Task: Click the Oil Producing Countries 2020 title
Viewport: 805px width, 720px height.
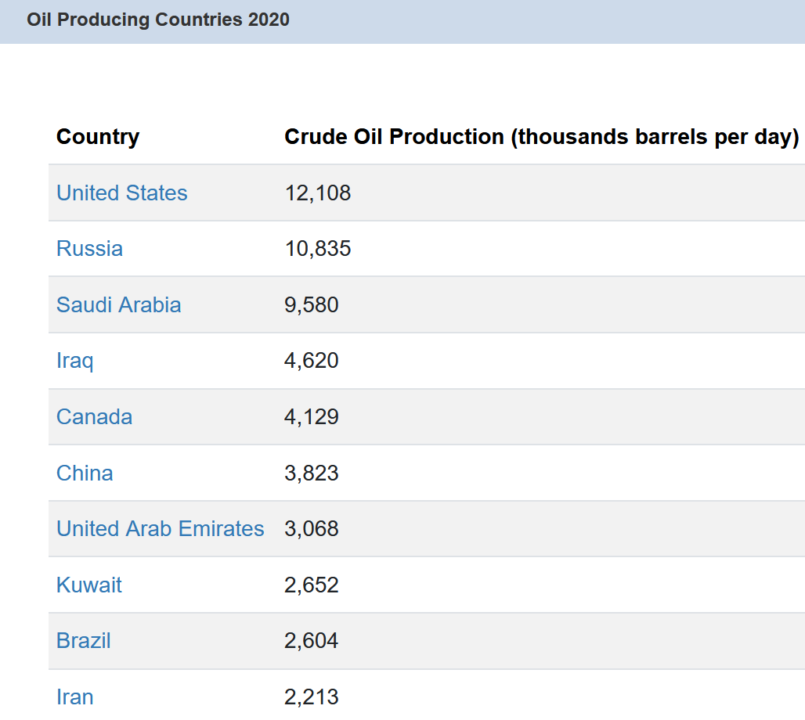Action: pyautogui.click(x=158, y=20)
